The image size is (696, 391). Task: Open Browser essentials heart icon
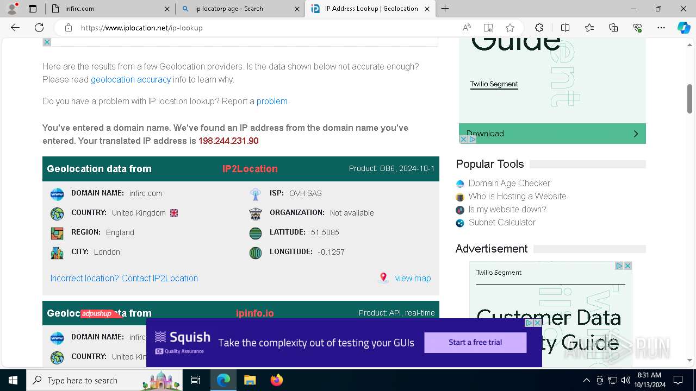(x=637, y=28)
